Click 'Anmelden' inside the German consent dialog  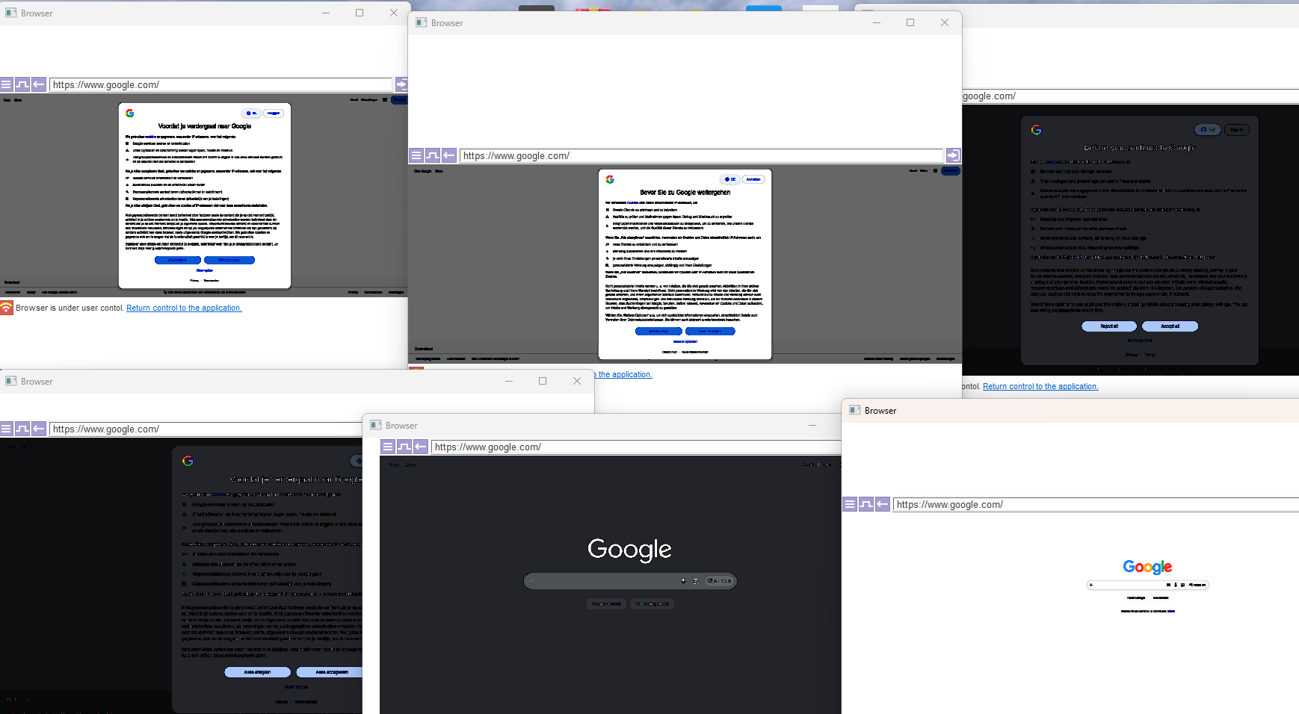click(753, 179)
